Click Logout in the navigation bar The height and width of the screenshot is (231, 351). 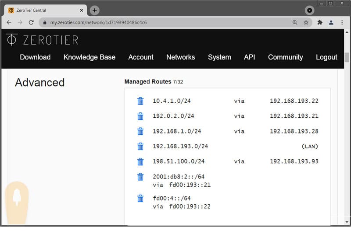326,57
